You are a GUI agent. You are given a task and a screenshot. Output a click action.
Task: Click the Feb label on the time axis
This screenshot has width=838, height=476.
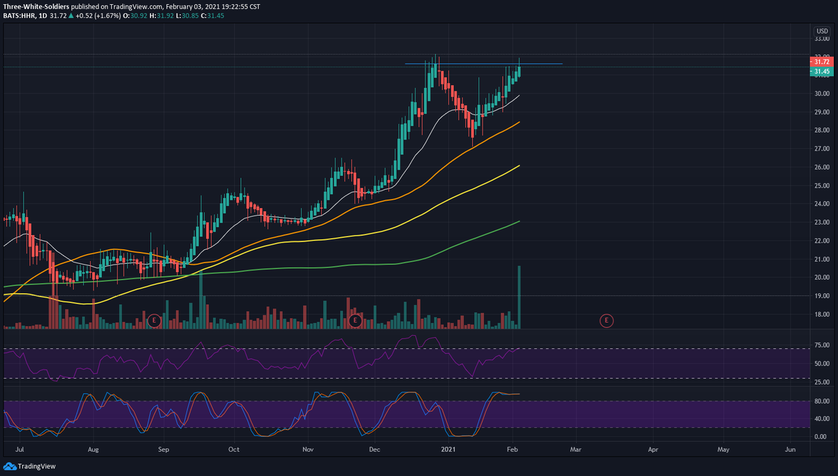click(x=512, y=450)
